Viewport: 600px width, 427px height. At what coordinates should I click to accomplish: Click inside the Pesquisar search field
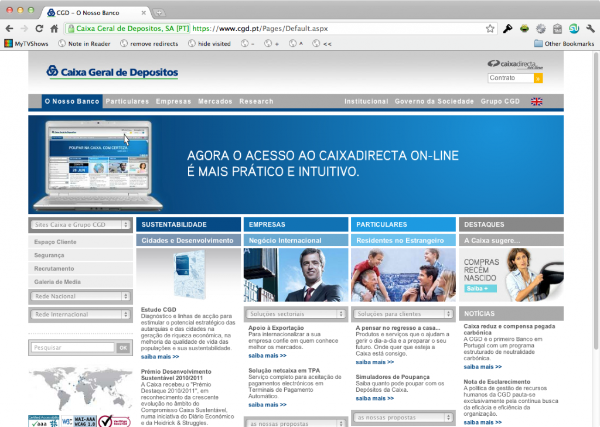[73, 347]
